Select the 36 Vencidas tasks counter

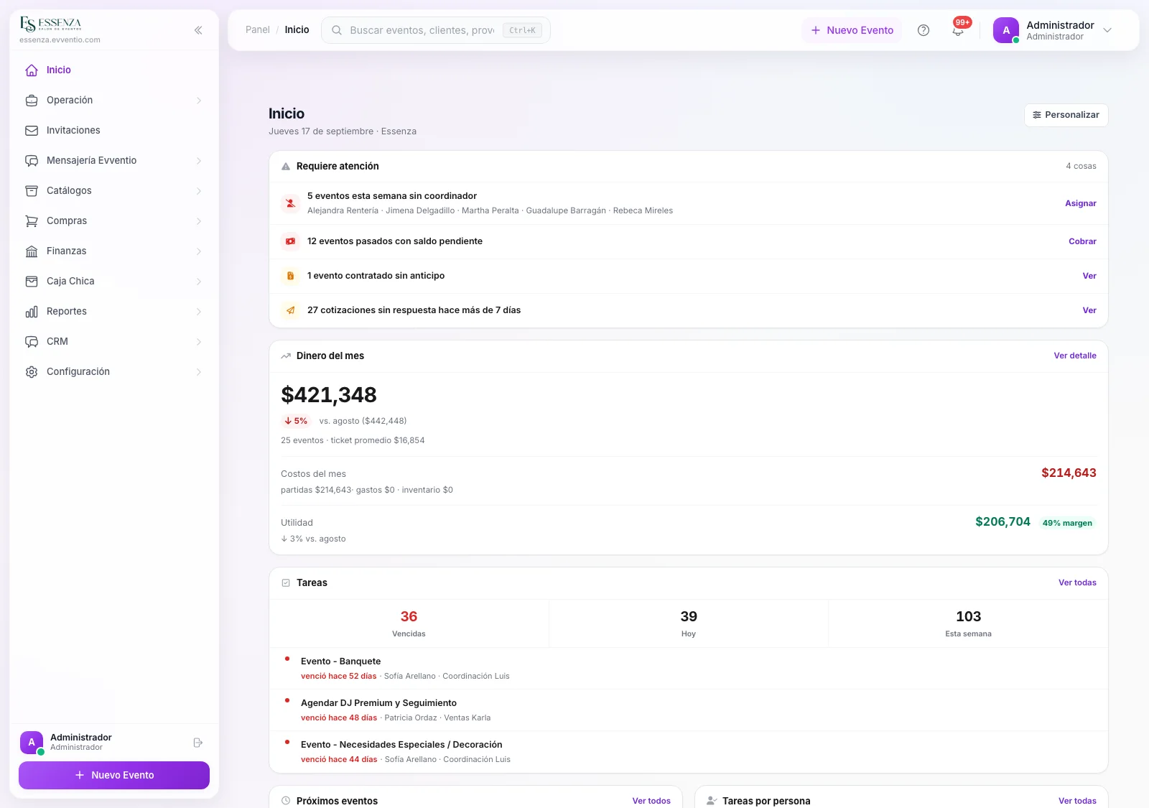tap(409, 623)
